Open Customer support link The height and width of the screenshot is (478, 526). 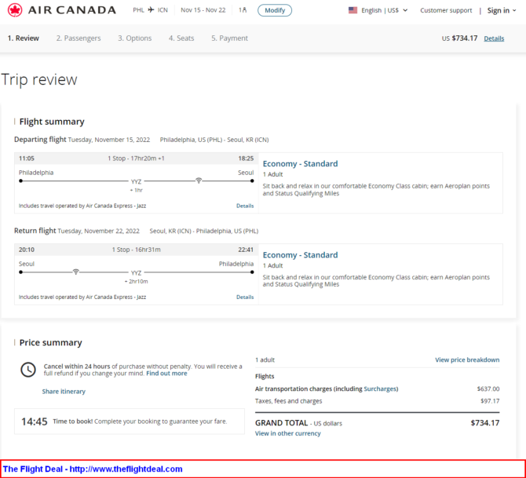(446, 10)
